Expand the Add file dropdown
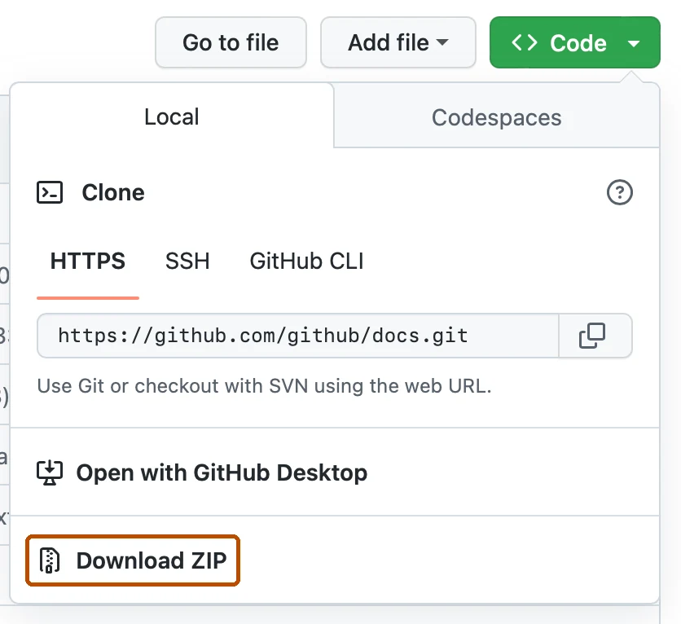The width and height of the screenshot is (681, 624). click(398, 42)
